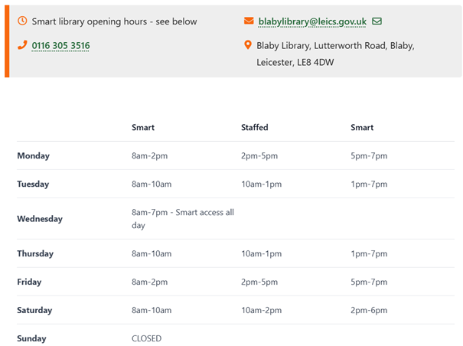The image size is (463, 346).
Task: Click the green mail icon after email address
Action: (x=377, y=21)
